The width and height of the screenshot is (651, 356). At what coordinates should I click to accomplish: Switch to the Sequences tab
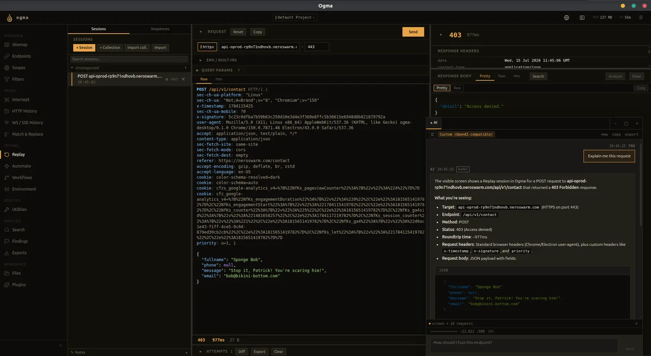coord(160,29)
